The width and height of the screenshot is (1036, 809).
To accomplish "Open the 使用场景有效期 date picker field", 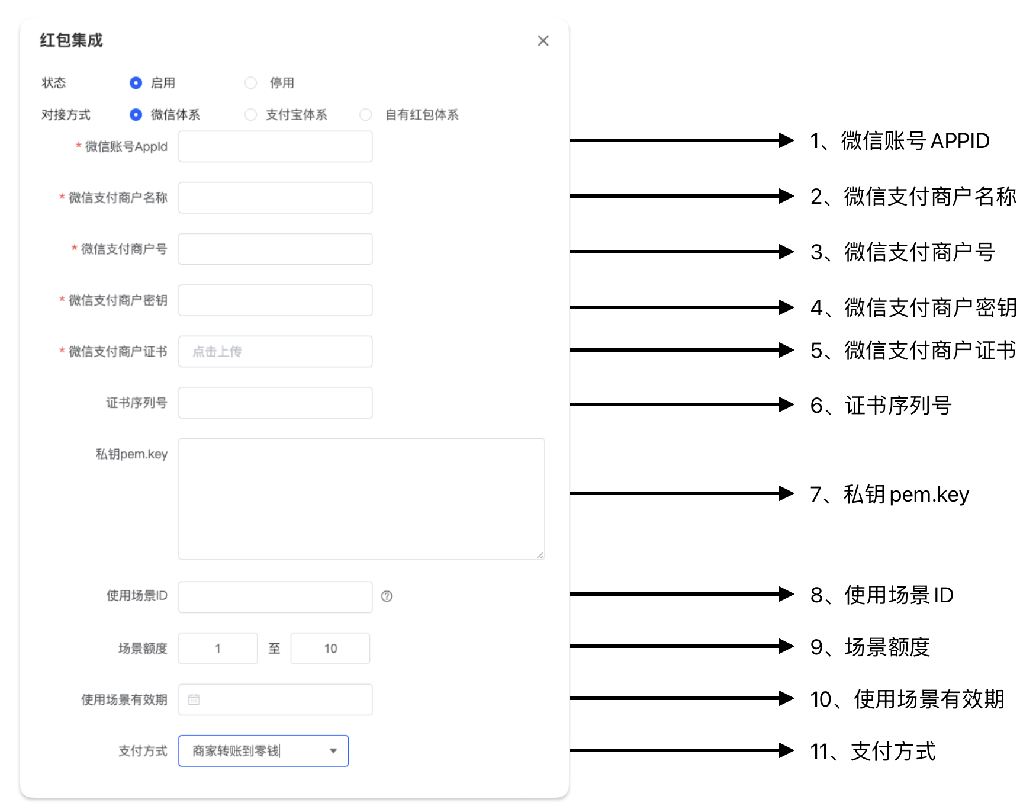I will point(275,699).
